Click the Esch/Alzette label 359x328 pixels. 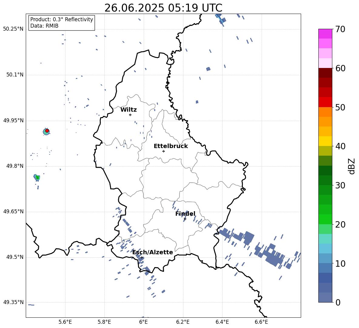[153, 252]
